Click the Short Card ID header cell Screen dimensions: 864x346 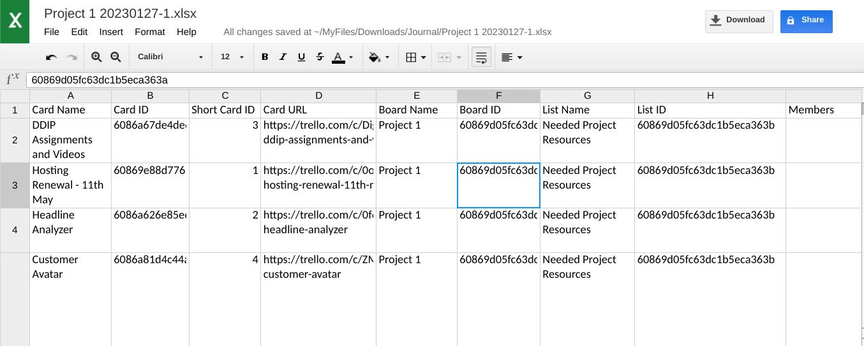(225, 110)
